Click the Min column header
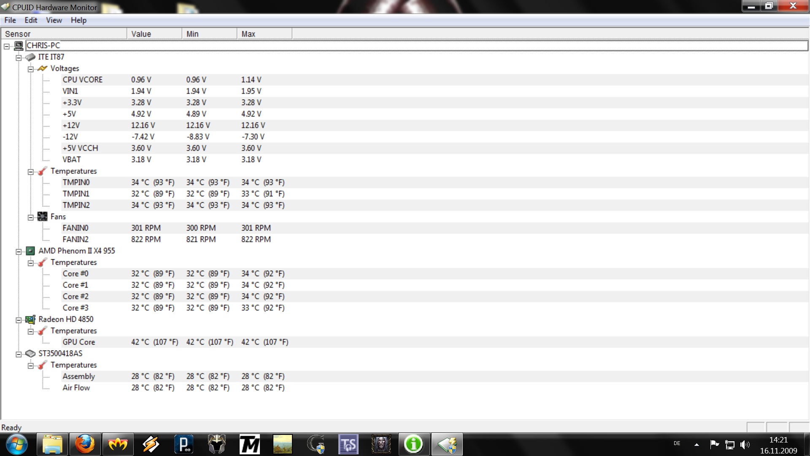The width and height of the screenshot is (810, 456). coord(209,34)
